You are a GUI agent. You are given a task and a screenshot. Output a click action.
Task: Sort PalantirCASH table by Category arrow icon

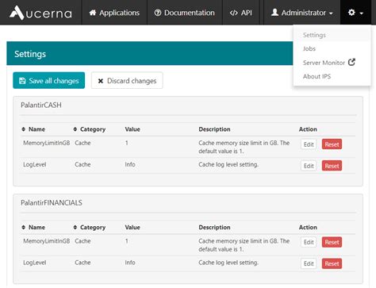[x=75, y=129]
